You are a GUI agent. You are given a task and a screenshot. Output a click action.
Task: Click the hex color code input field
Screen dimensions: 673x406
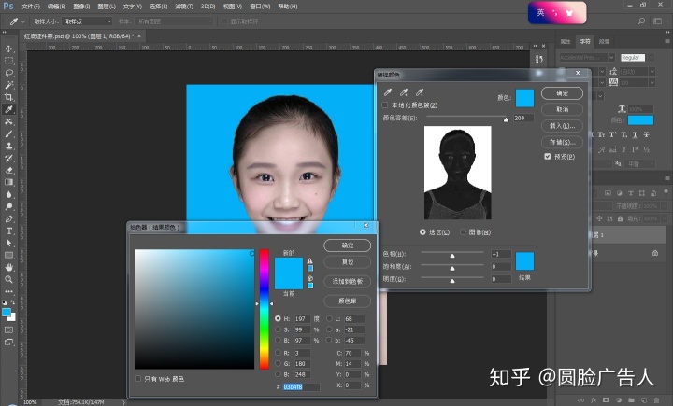pos(301,386)
